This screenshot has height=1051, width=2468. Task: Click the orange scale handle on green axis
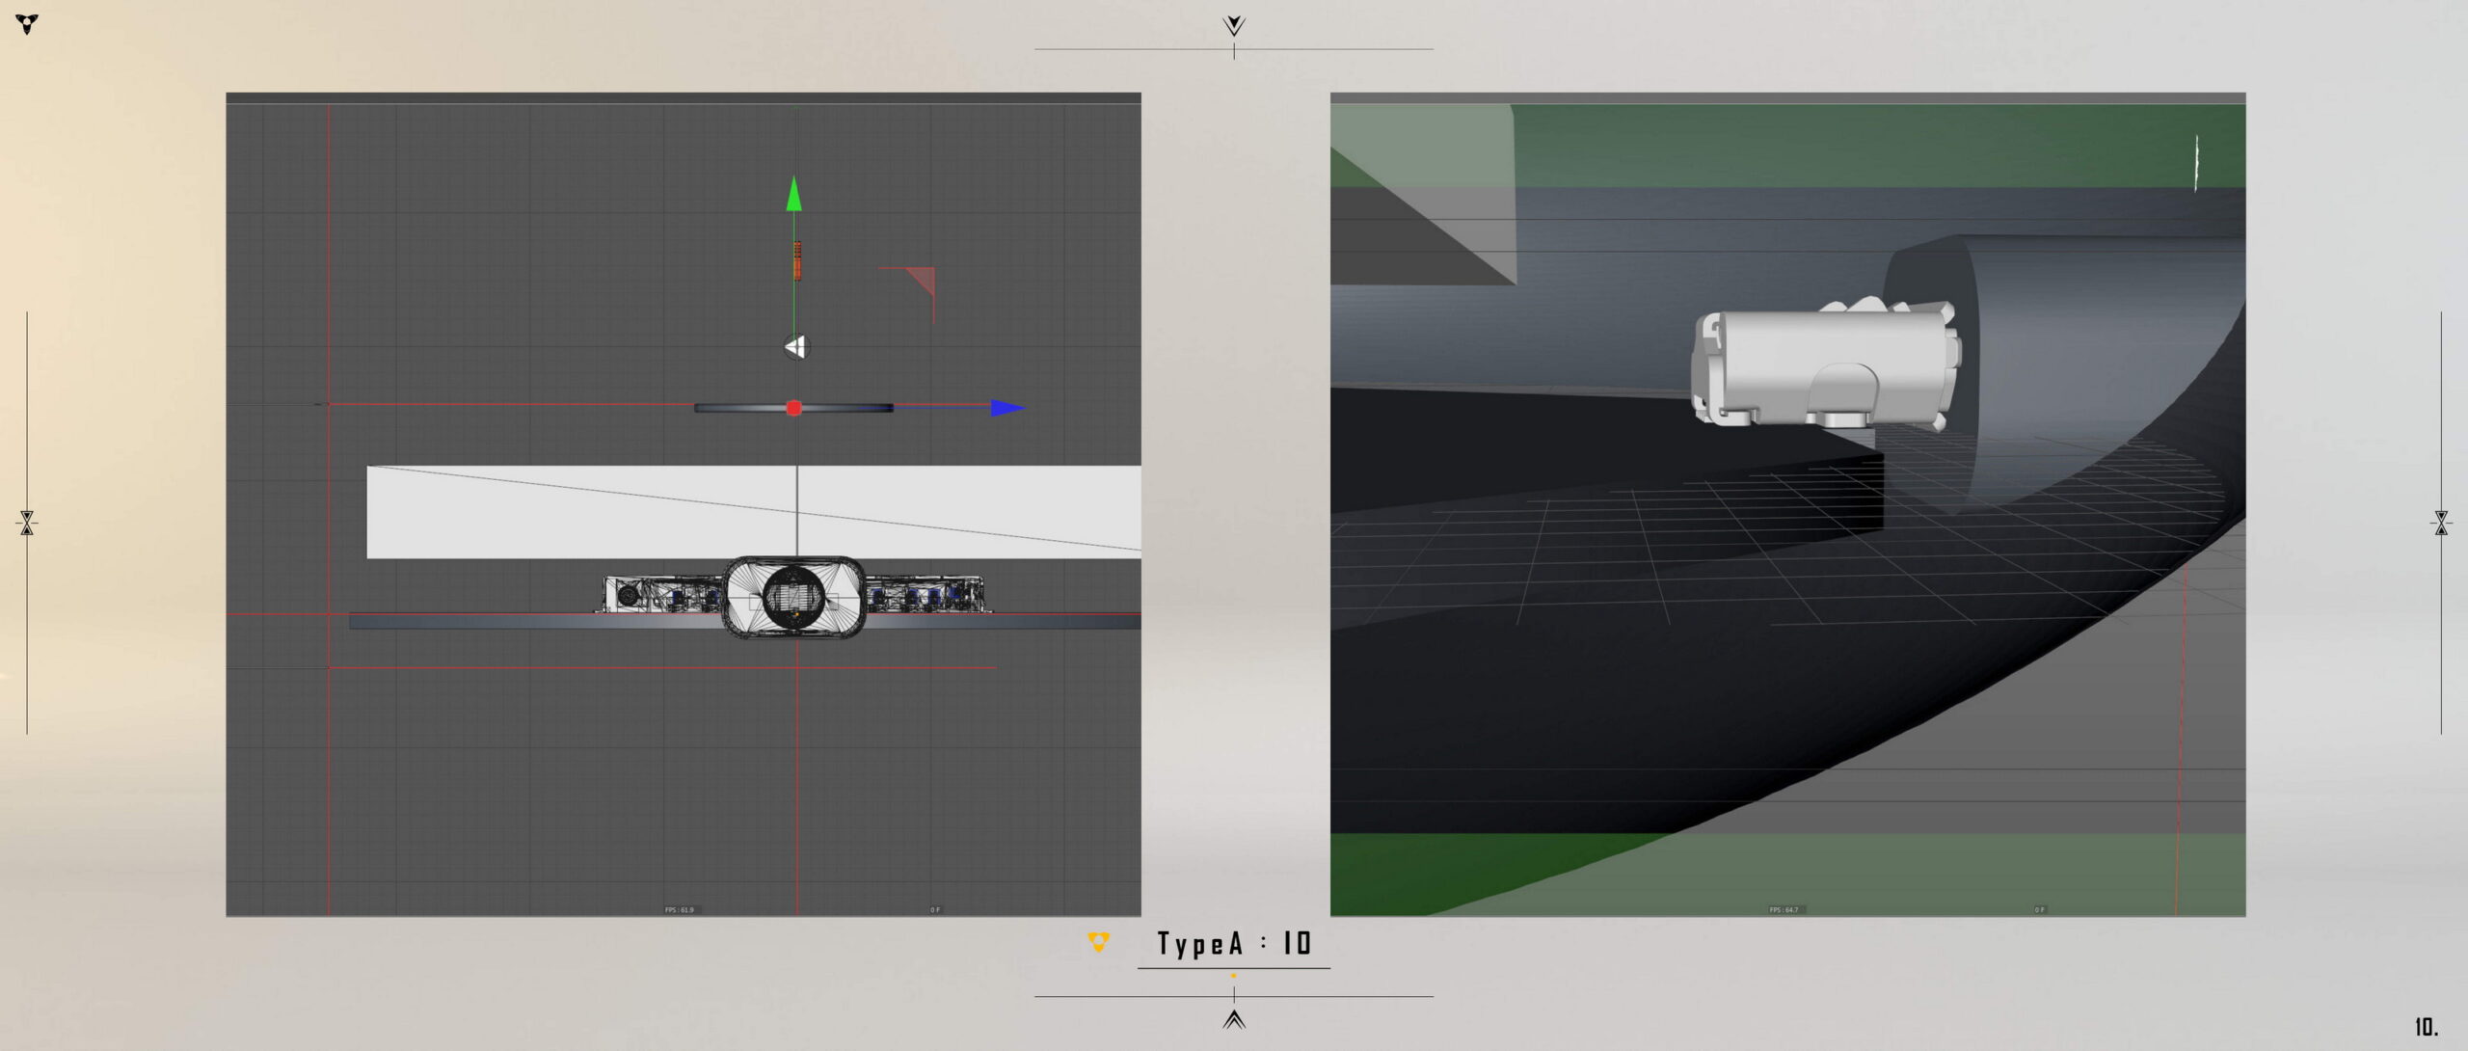797,260
